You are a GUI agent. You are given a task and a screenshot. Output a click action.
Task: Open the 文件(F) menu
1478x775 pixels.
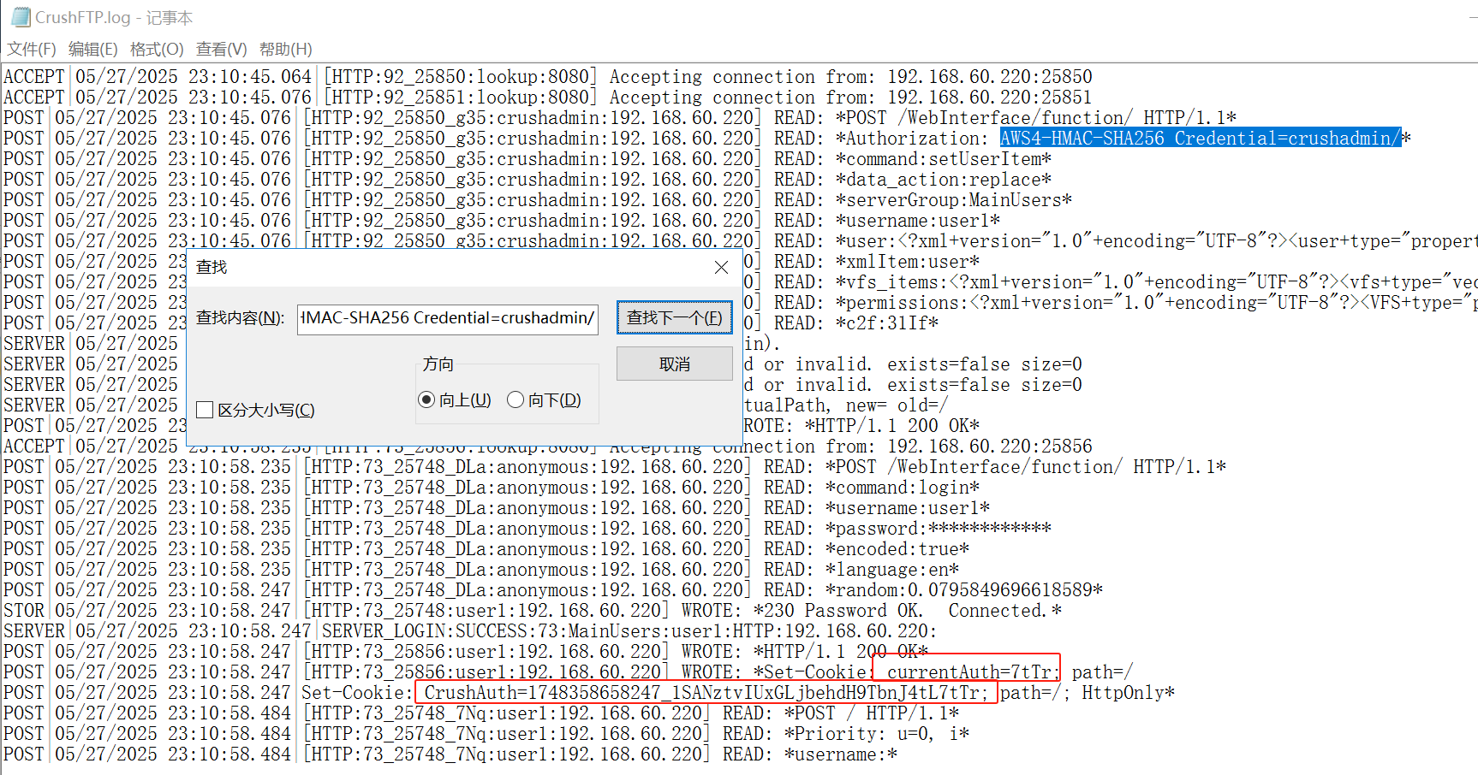tap(32, 50)
